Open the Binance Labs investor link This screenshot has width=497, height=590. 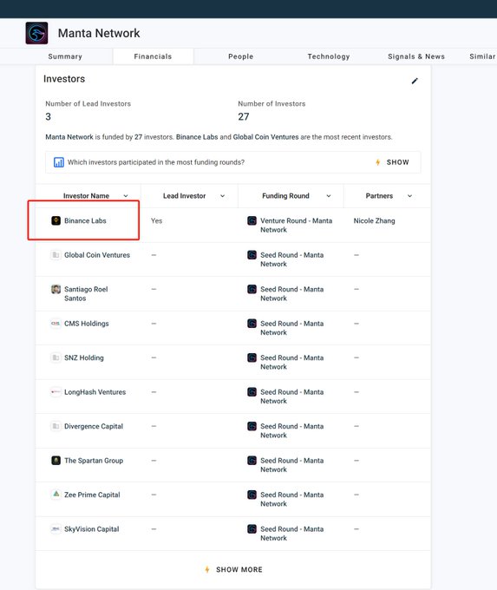click(85, 220)
